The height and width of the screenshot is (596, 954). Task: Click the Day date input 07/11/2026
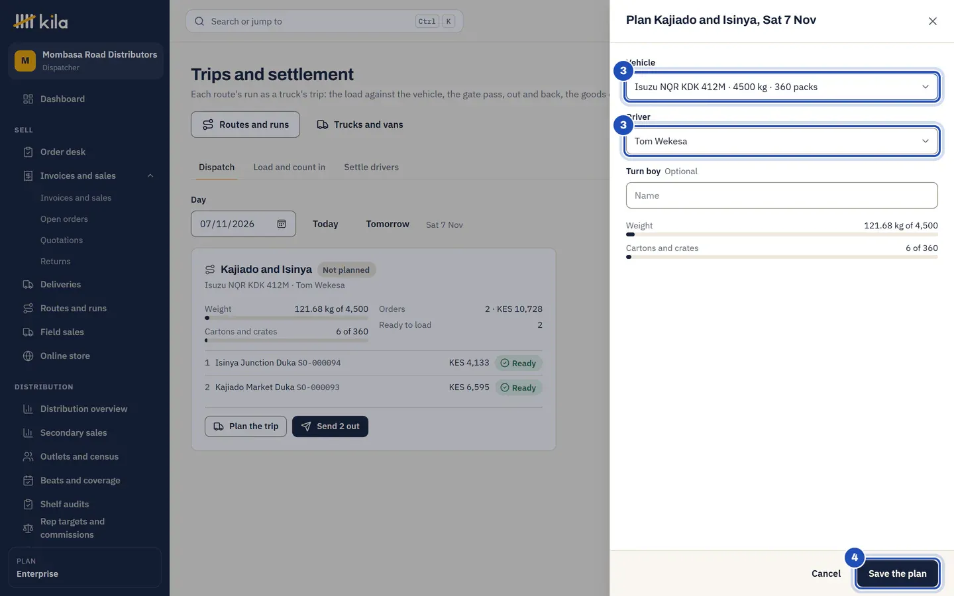tap(243, 224)
